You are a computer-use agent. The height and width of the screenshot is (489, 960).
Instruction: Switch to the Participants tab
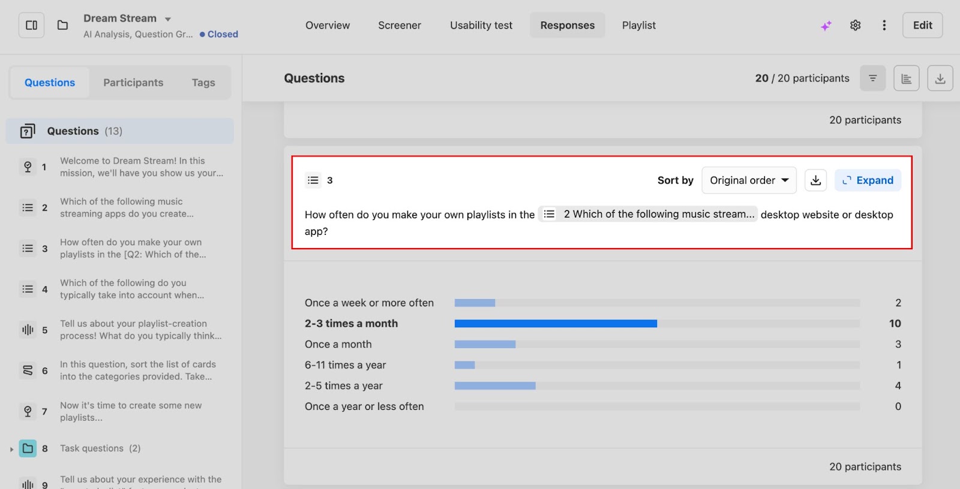pos(133,83)
